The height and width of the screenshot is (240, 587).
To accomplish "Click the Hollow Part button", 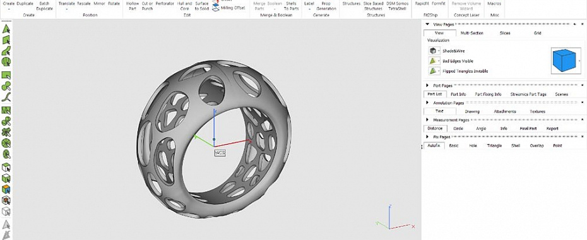I will pos(133,6).
